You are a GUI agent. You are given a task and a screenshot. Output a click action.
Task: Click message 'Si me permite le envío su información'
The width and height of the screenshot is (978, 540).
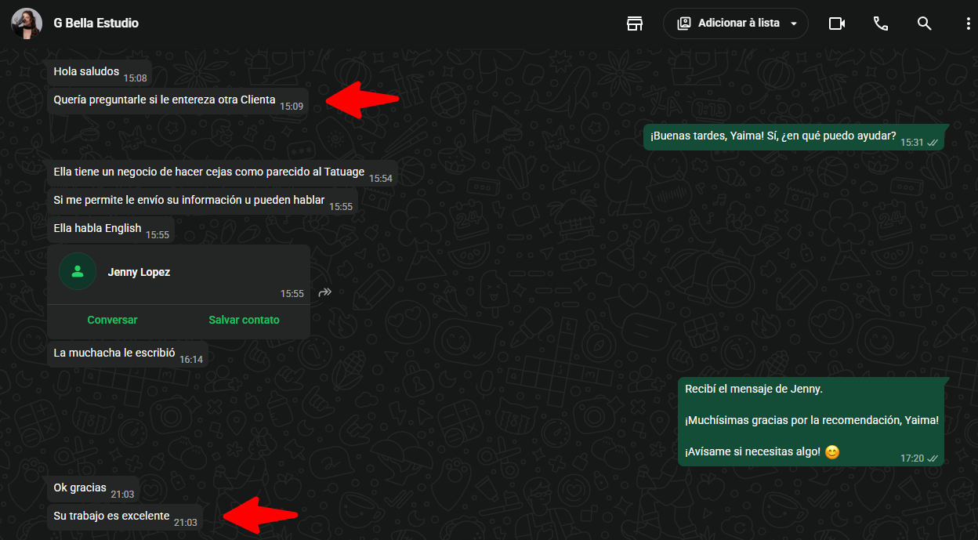202,201
